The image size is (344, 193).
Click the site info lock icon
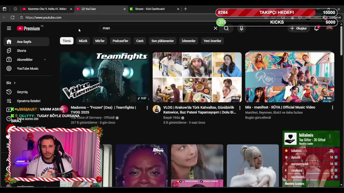point(21,17)
